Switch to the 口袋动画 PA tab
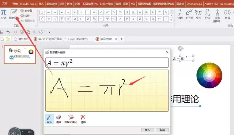This screenshot has width=234, height=135. point(90,4)
